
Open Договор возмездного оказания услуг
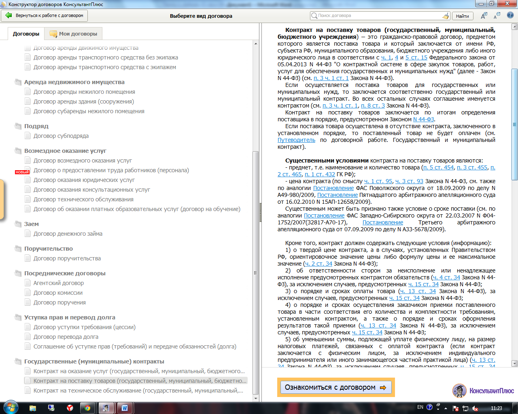coord(83,161)
